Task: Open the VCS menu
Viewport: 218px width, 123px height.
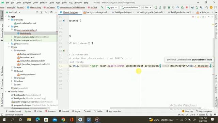Action: pyautogui.click(x=71, y=2)
